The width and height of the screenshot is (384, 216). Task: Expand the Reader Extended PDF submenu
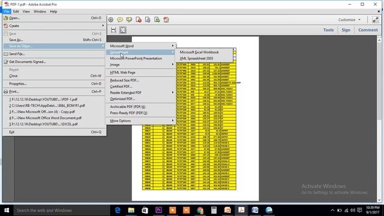pyautogui.click(x=141, y=92)
